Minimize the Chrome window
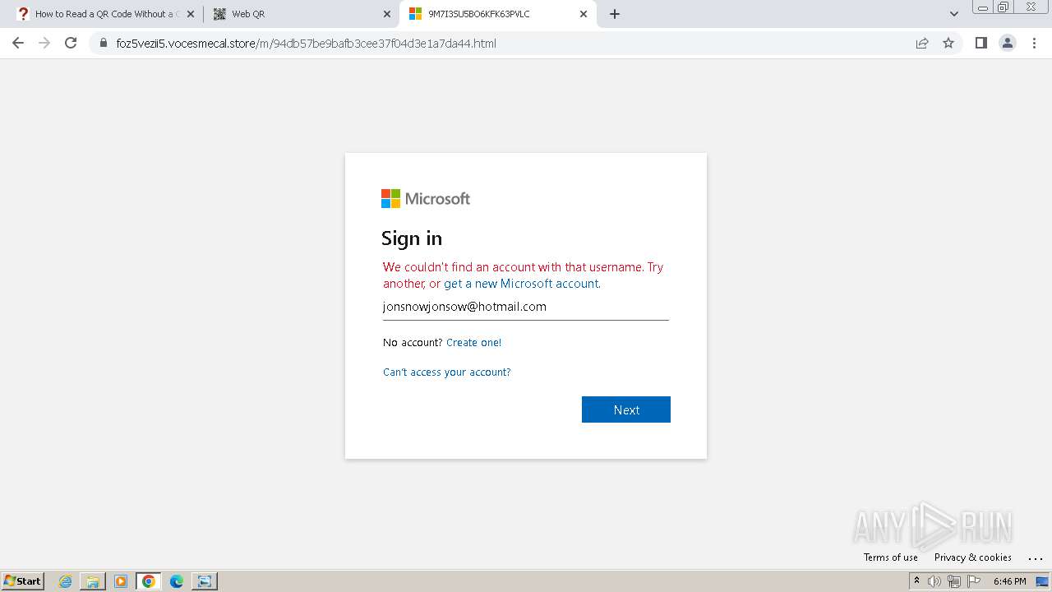The height and width of the screenshot is (592, 1052). 983,7
